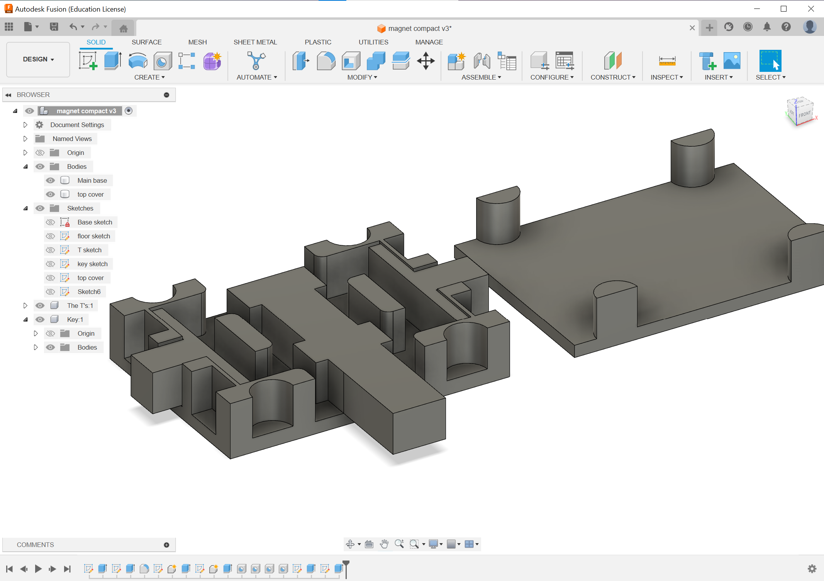Select the Pan tool in the navigation bar
The height and width of the screenshot is (581, 824).
[384, 544]
